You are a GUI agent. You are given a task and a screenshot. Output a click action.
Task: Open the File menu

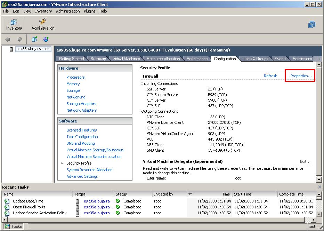click(6, 11)
